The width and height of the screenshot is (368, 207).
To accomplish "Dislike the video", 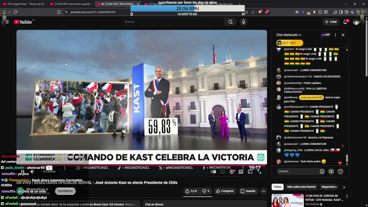I will pyautogui.click(x=206, y=191).
